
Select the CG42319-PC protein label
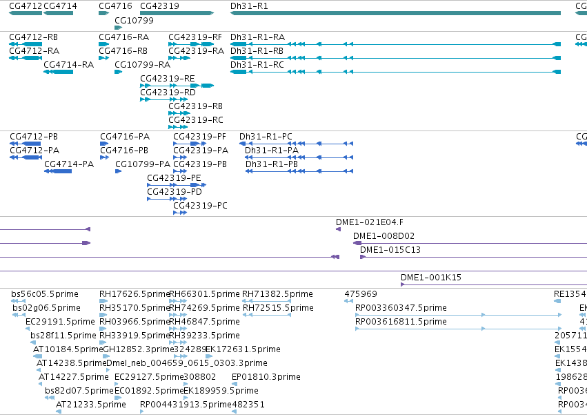(x=200, y=206)
